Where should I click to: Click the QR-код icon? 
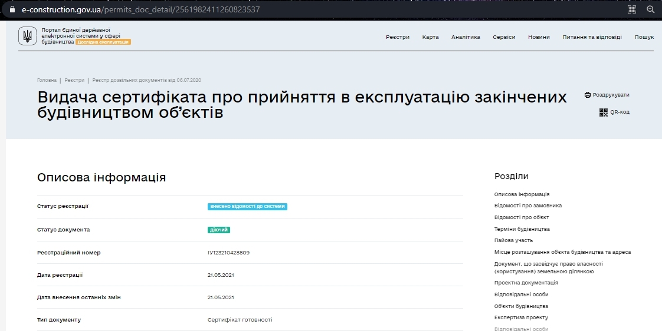pyautogui.click(x=604, y=112)
